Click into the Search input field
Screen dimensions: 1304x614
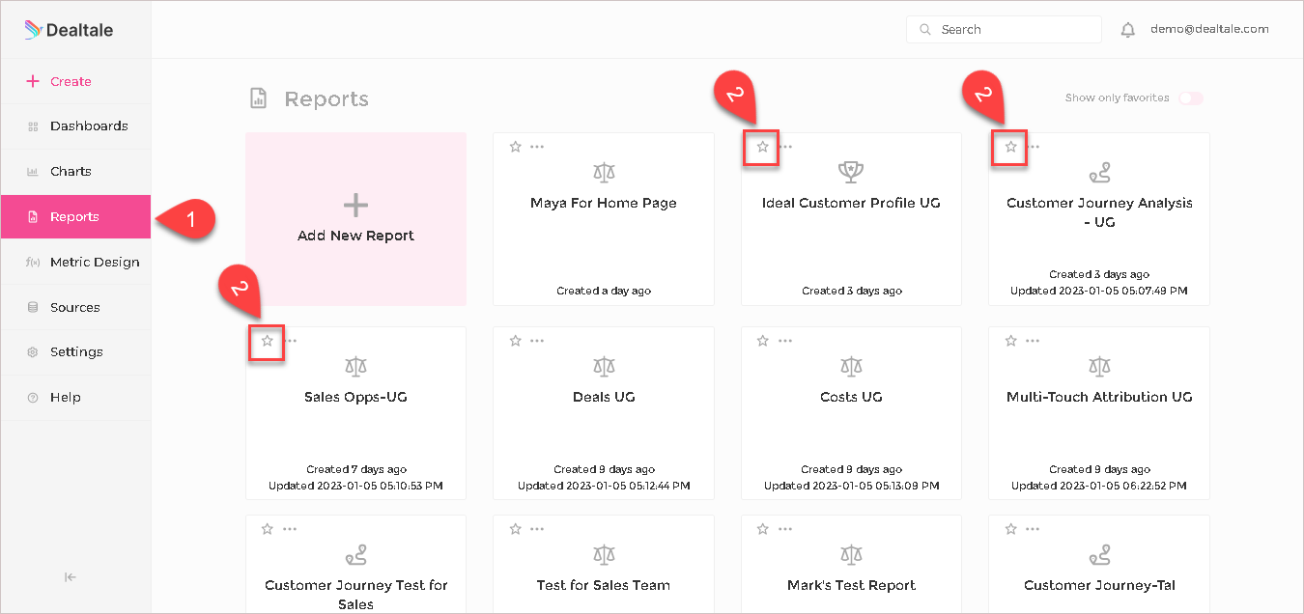[x=1004, y=30]
